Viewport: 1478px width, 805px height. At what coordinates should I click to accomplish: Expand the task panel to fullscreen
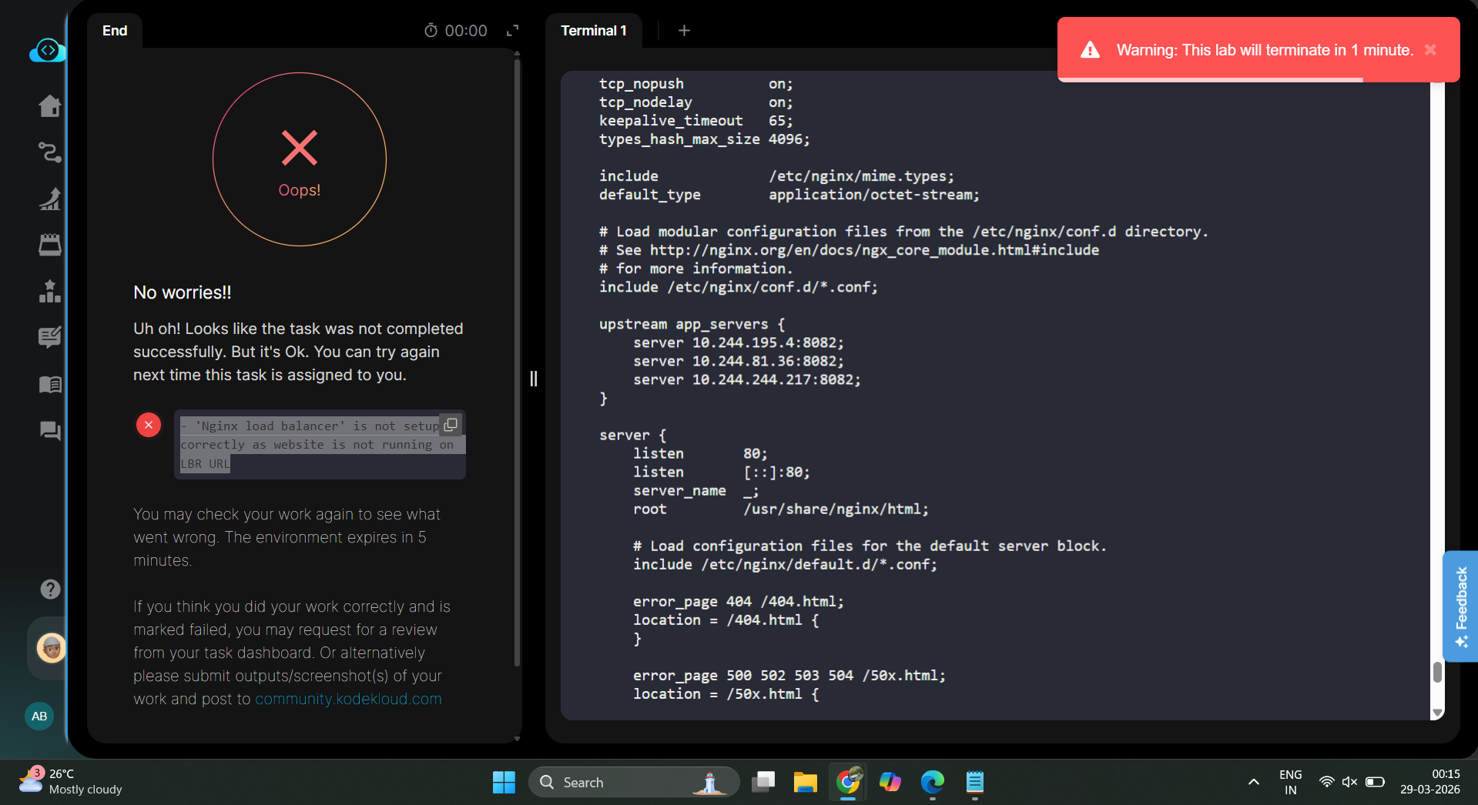tap(512, 31)
